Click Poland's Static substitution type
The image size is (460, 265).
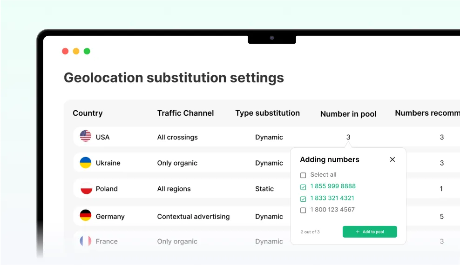click(264, 189)
